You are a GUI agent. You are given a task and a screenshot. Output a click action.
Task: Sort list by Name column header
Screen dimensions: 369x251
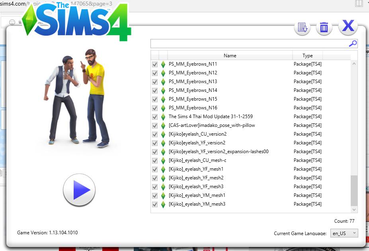pos(230,56)
